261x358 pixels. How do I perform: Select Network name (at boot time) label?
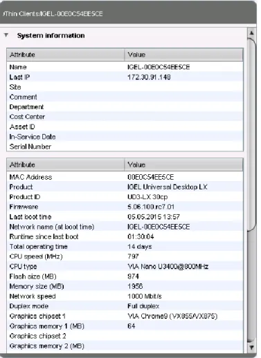pos(52,227)
